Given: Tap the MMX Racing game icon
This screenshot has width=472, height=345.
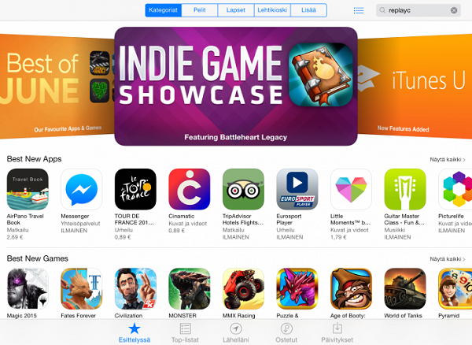Looking at the screenshot, I should click(243, 288).
